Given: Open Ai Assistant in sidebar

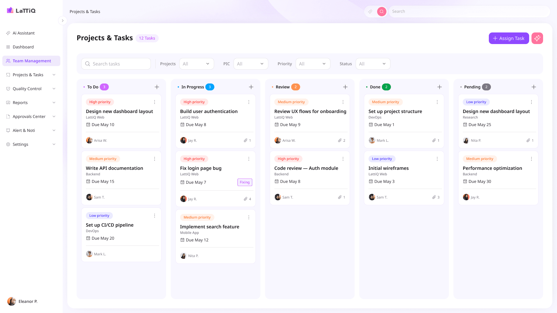Looking at the screenshot, I should [31, 33].
